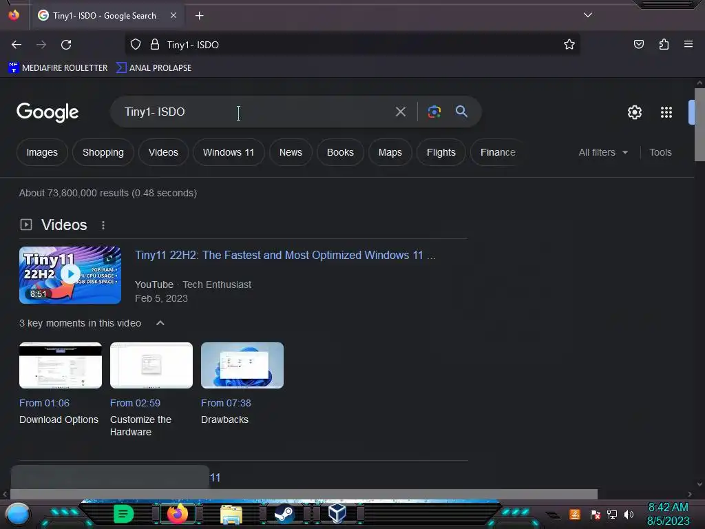Open Java update tray icon
This screenshot has width=705, height=529.
(575, 514)
